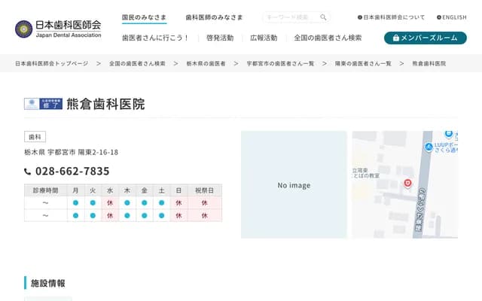Click the address 栃木県 宇都宮市 陽東2-16-18

(72, 152)
